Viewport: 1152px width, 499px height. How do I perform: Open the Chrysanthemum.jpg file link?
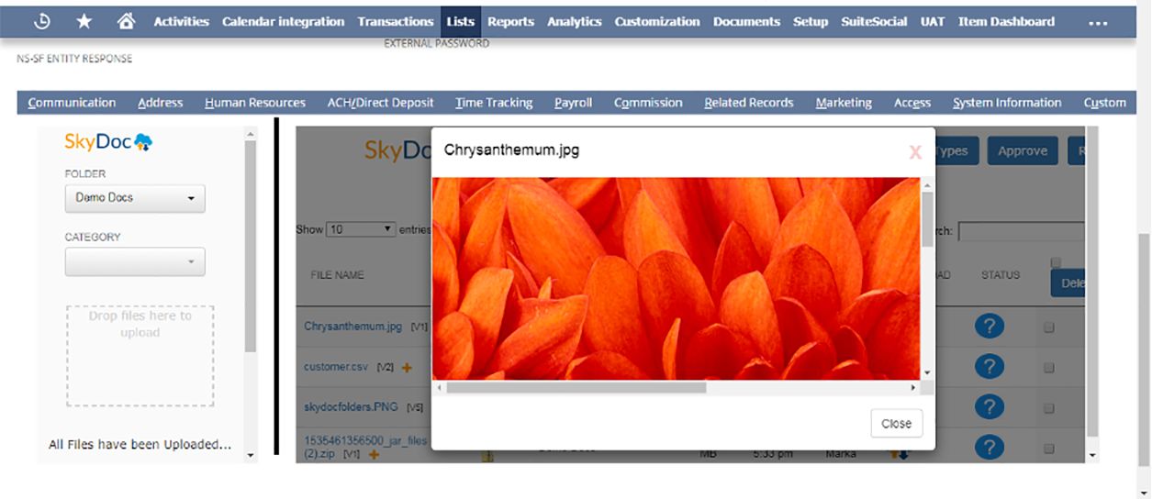tap(353, 327)
